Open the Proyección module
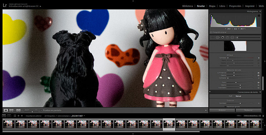 pyautogui.click(x=235, y=6)
